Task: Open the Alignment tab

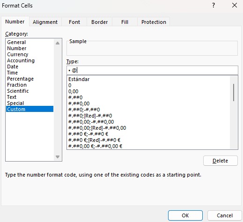Action: point(45,22)
